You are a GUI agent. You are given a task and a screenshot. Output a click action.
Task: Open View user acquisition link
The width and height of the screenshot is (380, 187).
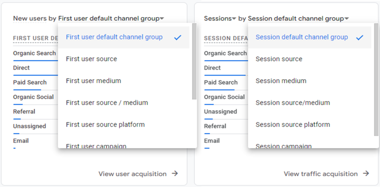pyautogui.click(x=132, y=174)
